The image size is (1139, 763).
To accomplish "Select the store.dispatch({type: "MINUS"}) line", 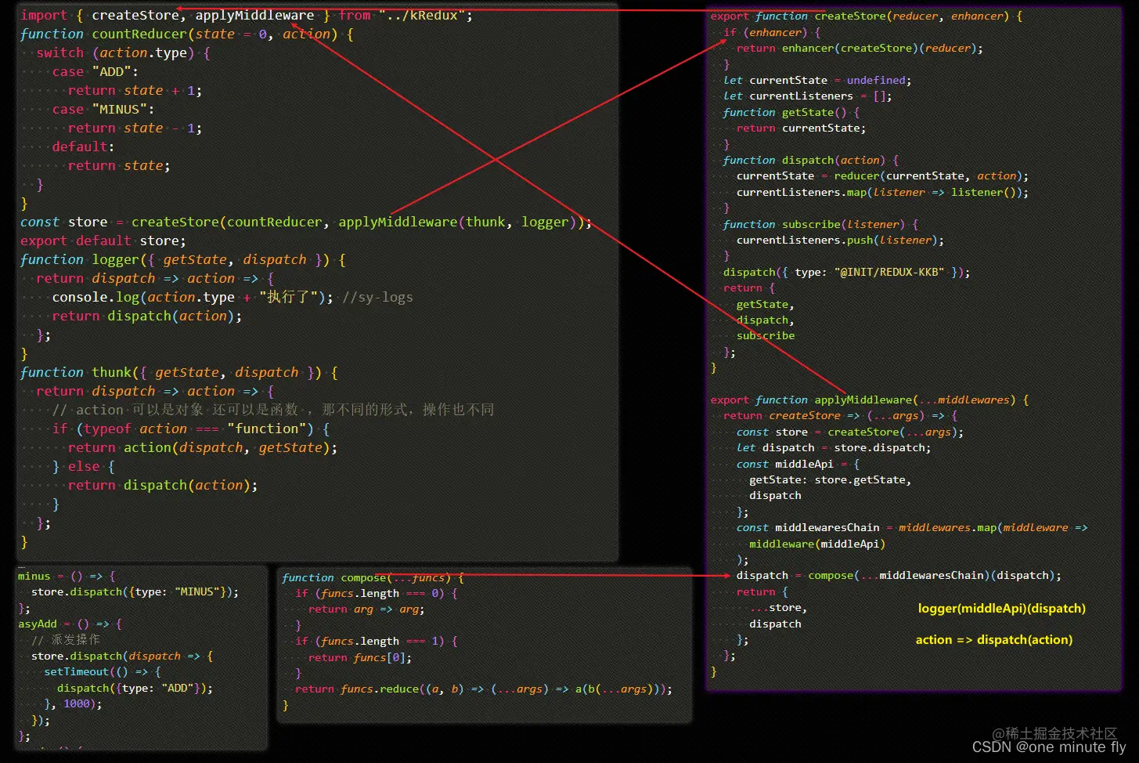I will pos(135,591).
